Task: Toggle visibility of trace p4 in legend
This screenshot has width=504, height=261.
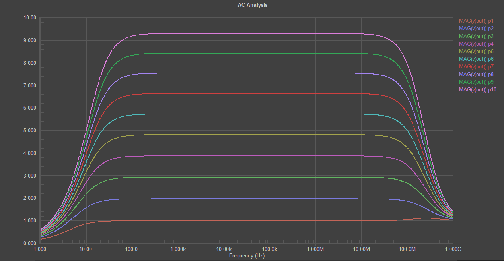Action: tap(476, 44)
